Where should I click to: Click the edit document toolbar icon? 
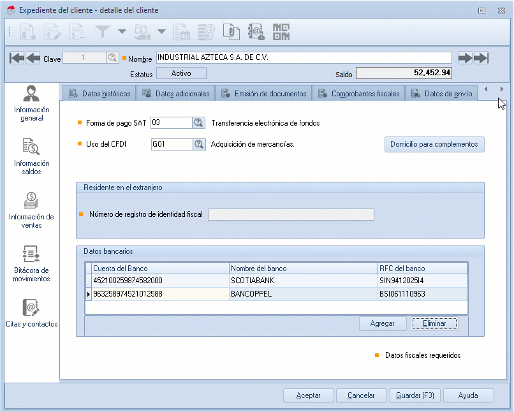(x=53, y=32)
